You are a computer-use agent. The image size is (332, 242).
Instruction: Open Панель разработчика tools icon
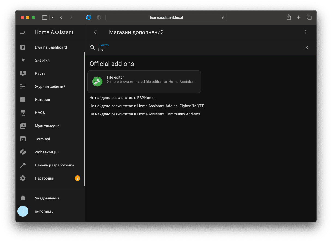23,165
